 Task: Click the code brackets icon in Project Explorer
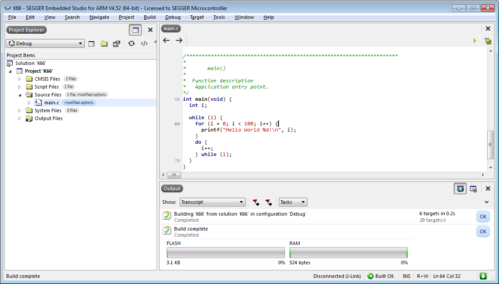[144, 43]
